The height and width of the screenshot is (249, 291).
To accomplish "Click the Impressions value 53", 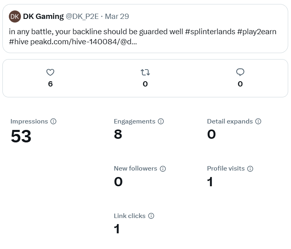I will pyautogui.click(x=21, y=136).
